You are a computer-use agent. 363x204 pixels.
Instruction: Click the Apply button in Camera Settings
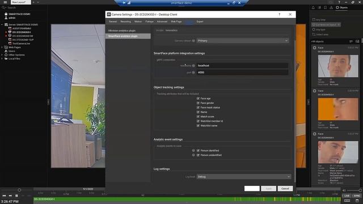268,189
